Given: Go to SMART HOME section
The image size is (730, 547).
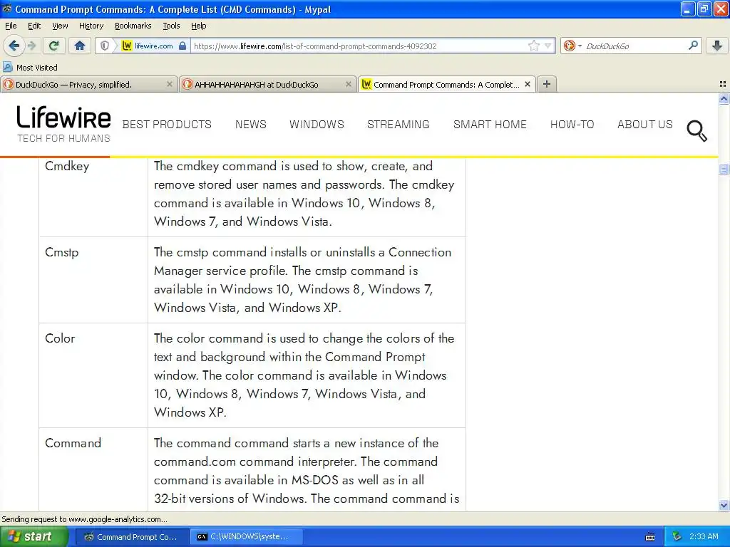Looking at the screenshot, I should coord(490,124).
